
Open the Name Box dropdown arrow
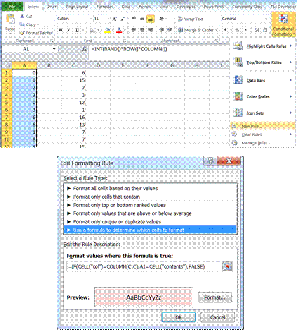pos(54,49)
